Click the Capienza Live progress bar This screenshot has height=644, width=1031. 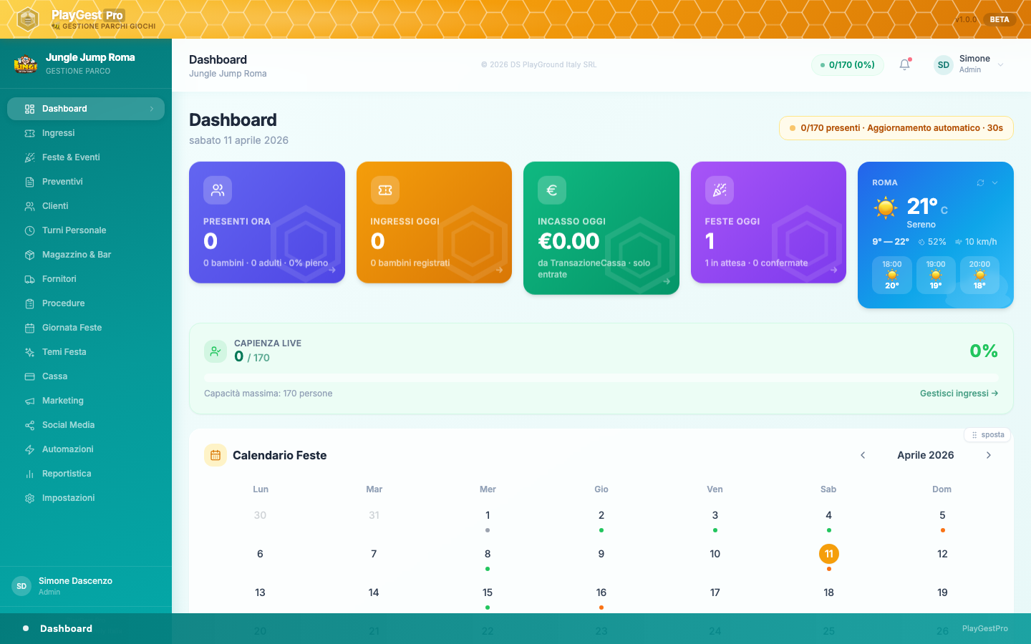click(x=601, y=377)
